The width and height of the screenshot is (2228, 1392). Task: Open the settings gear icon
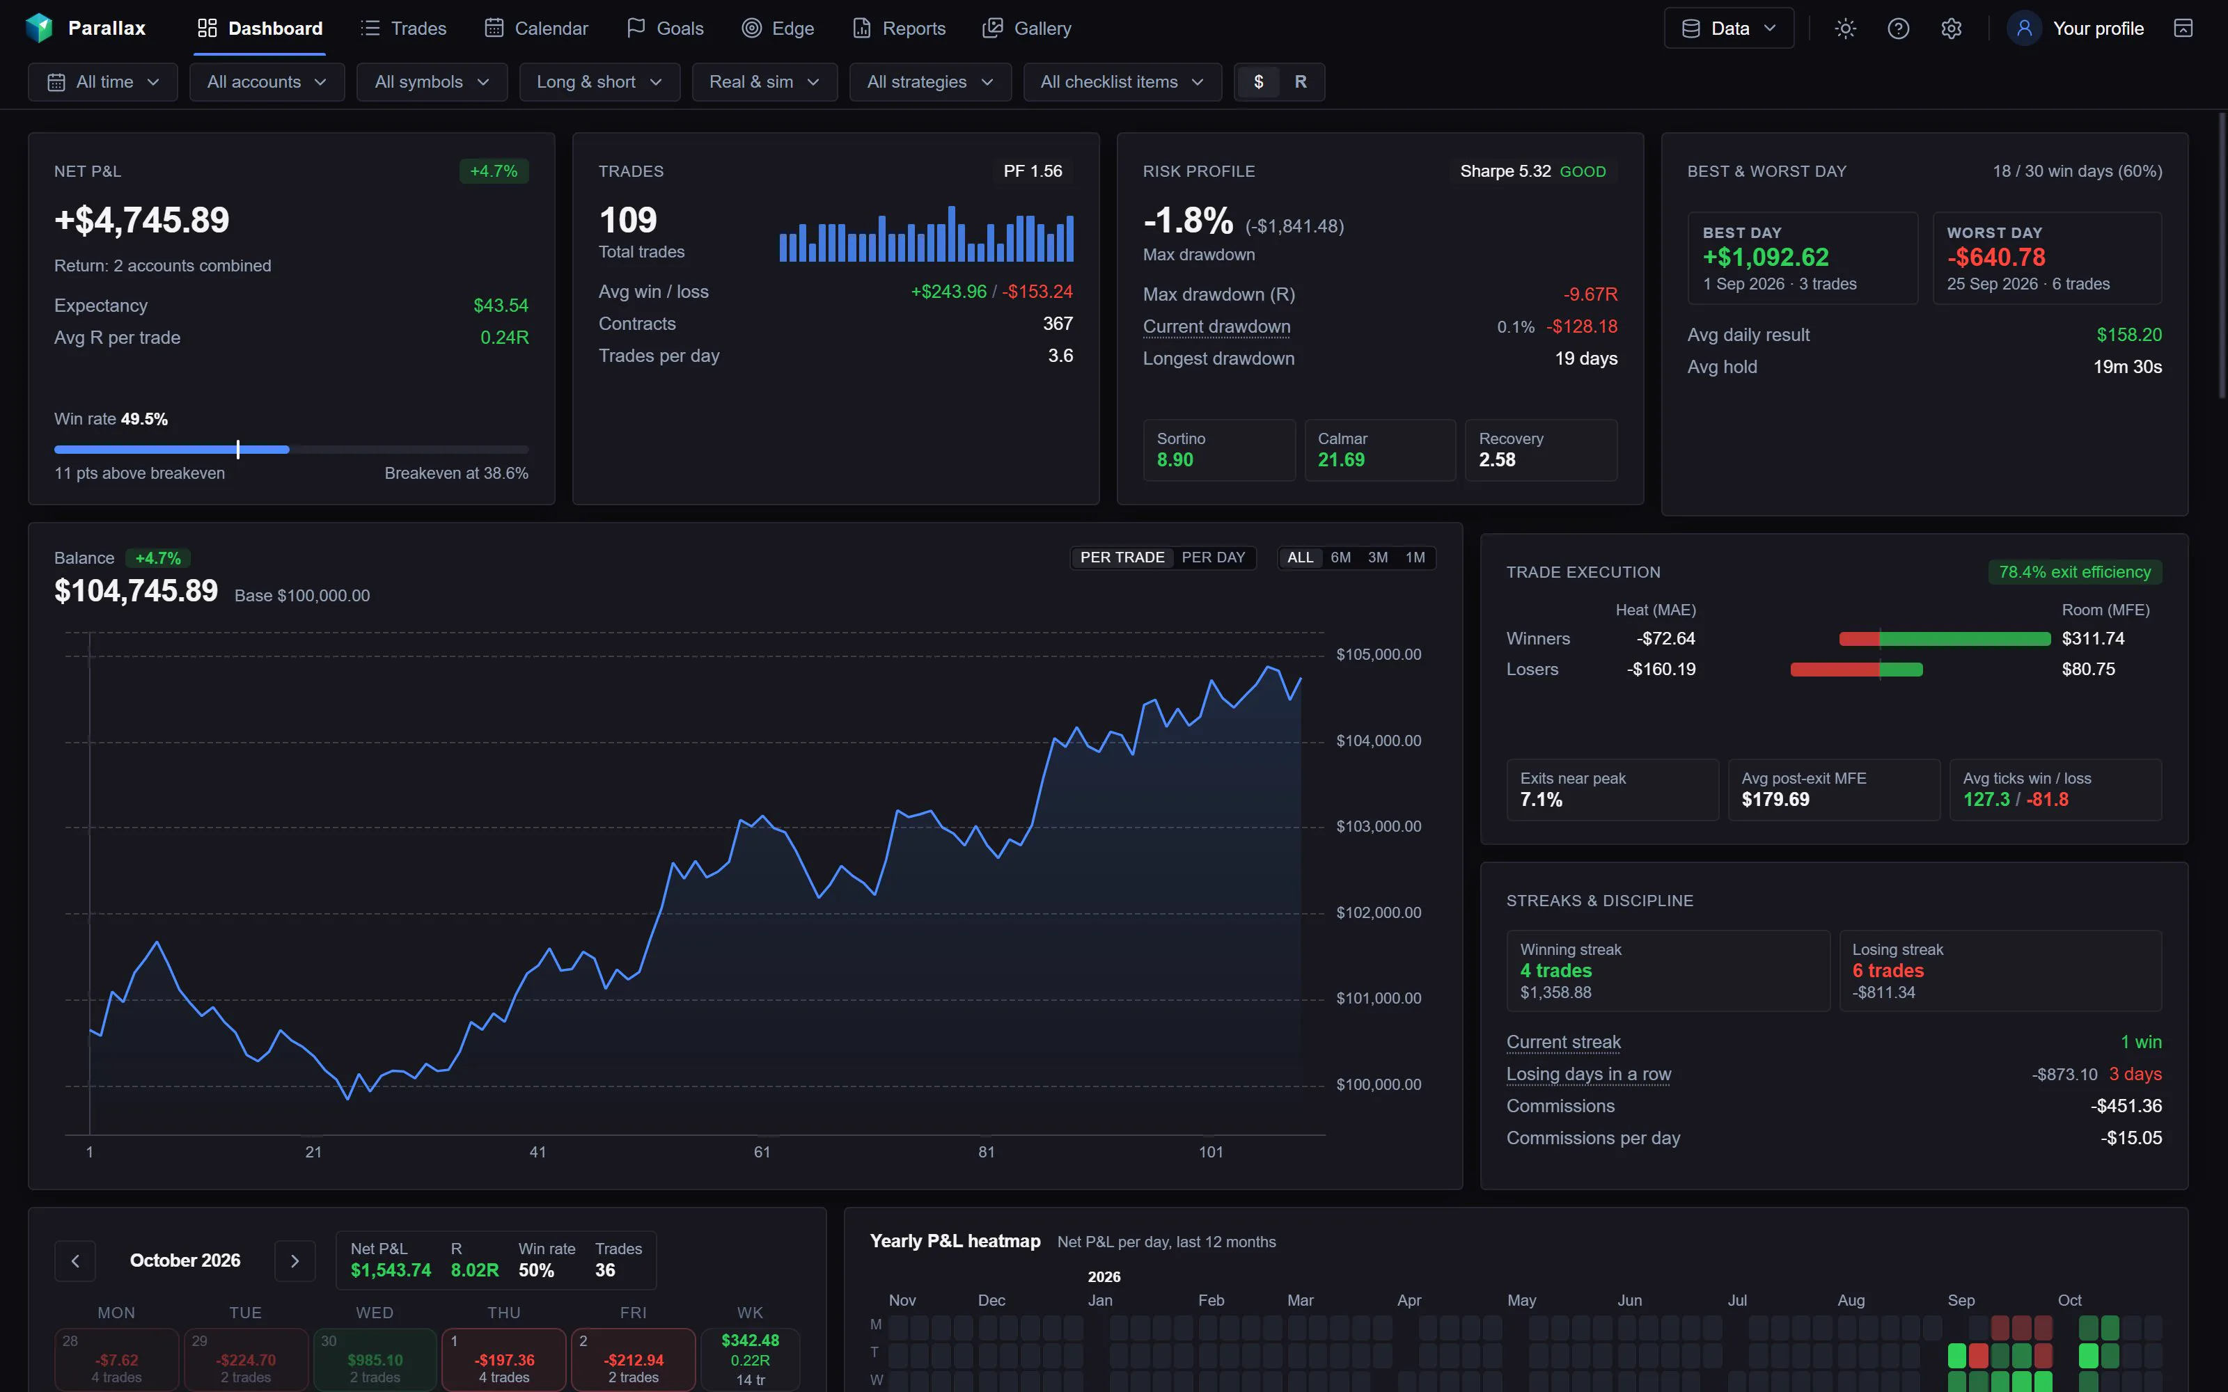(x=1951, y=29)
